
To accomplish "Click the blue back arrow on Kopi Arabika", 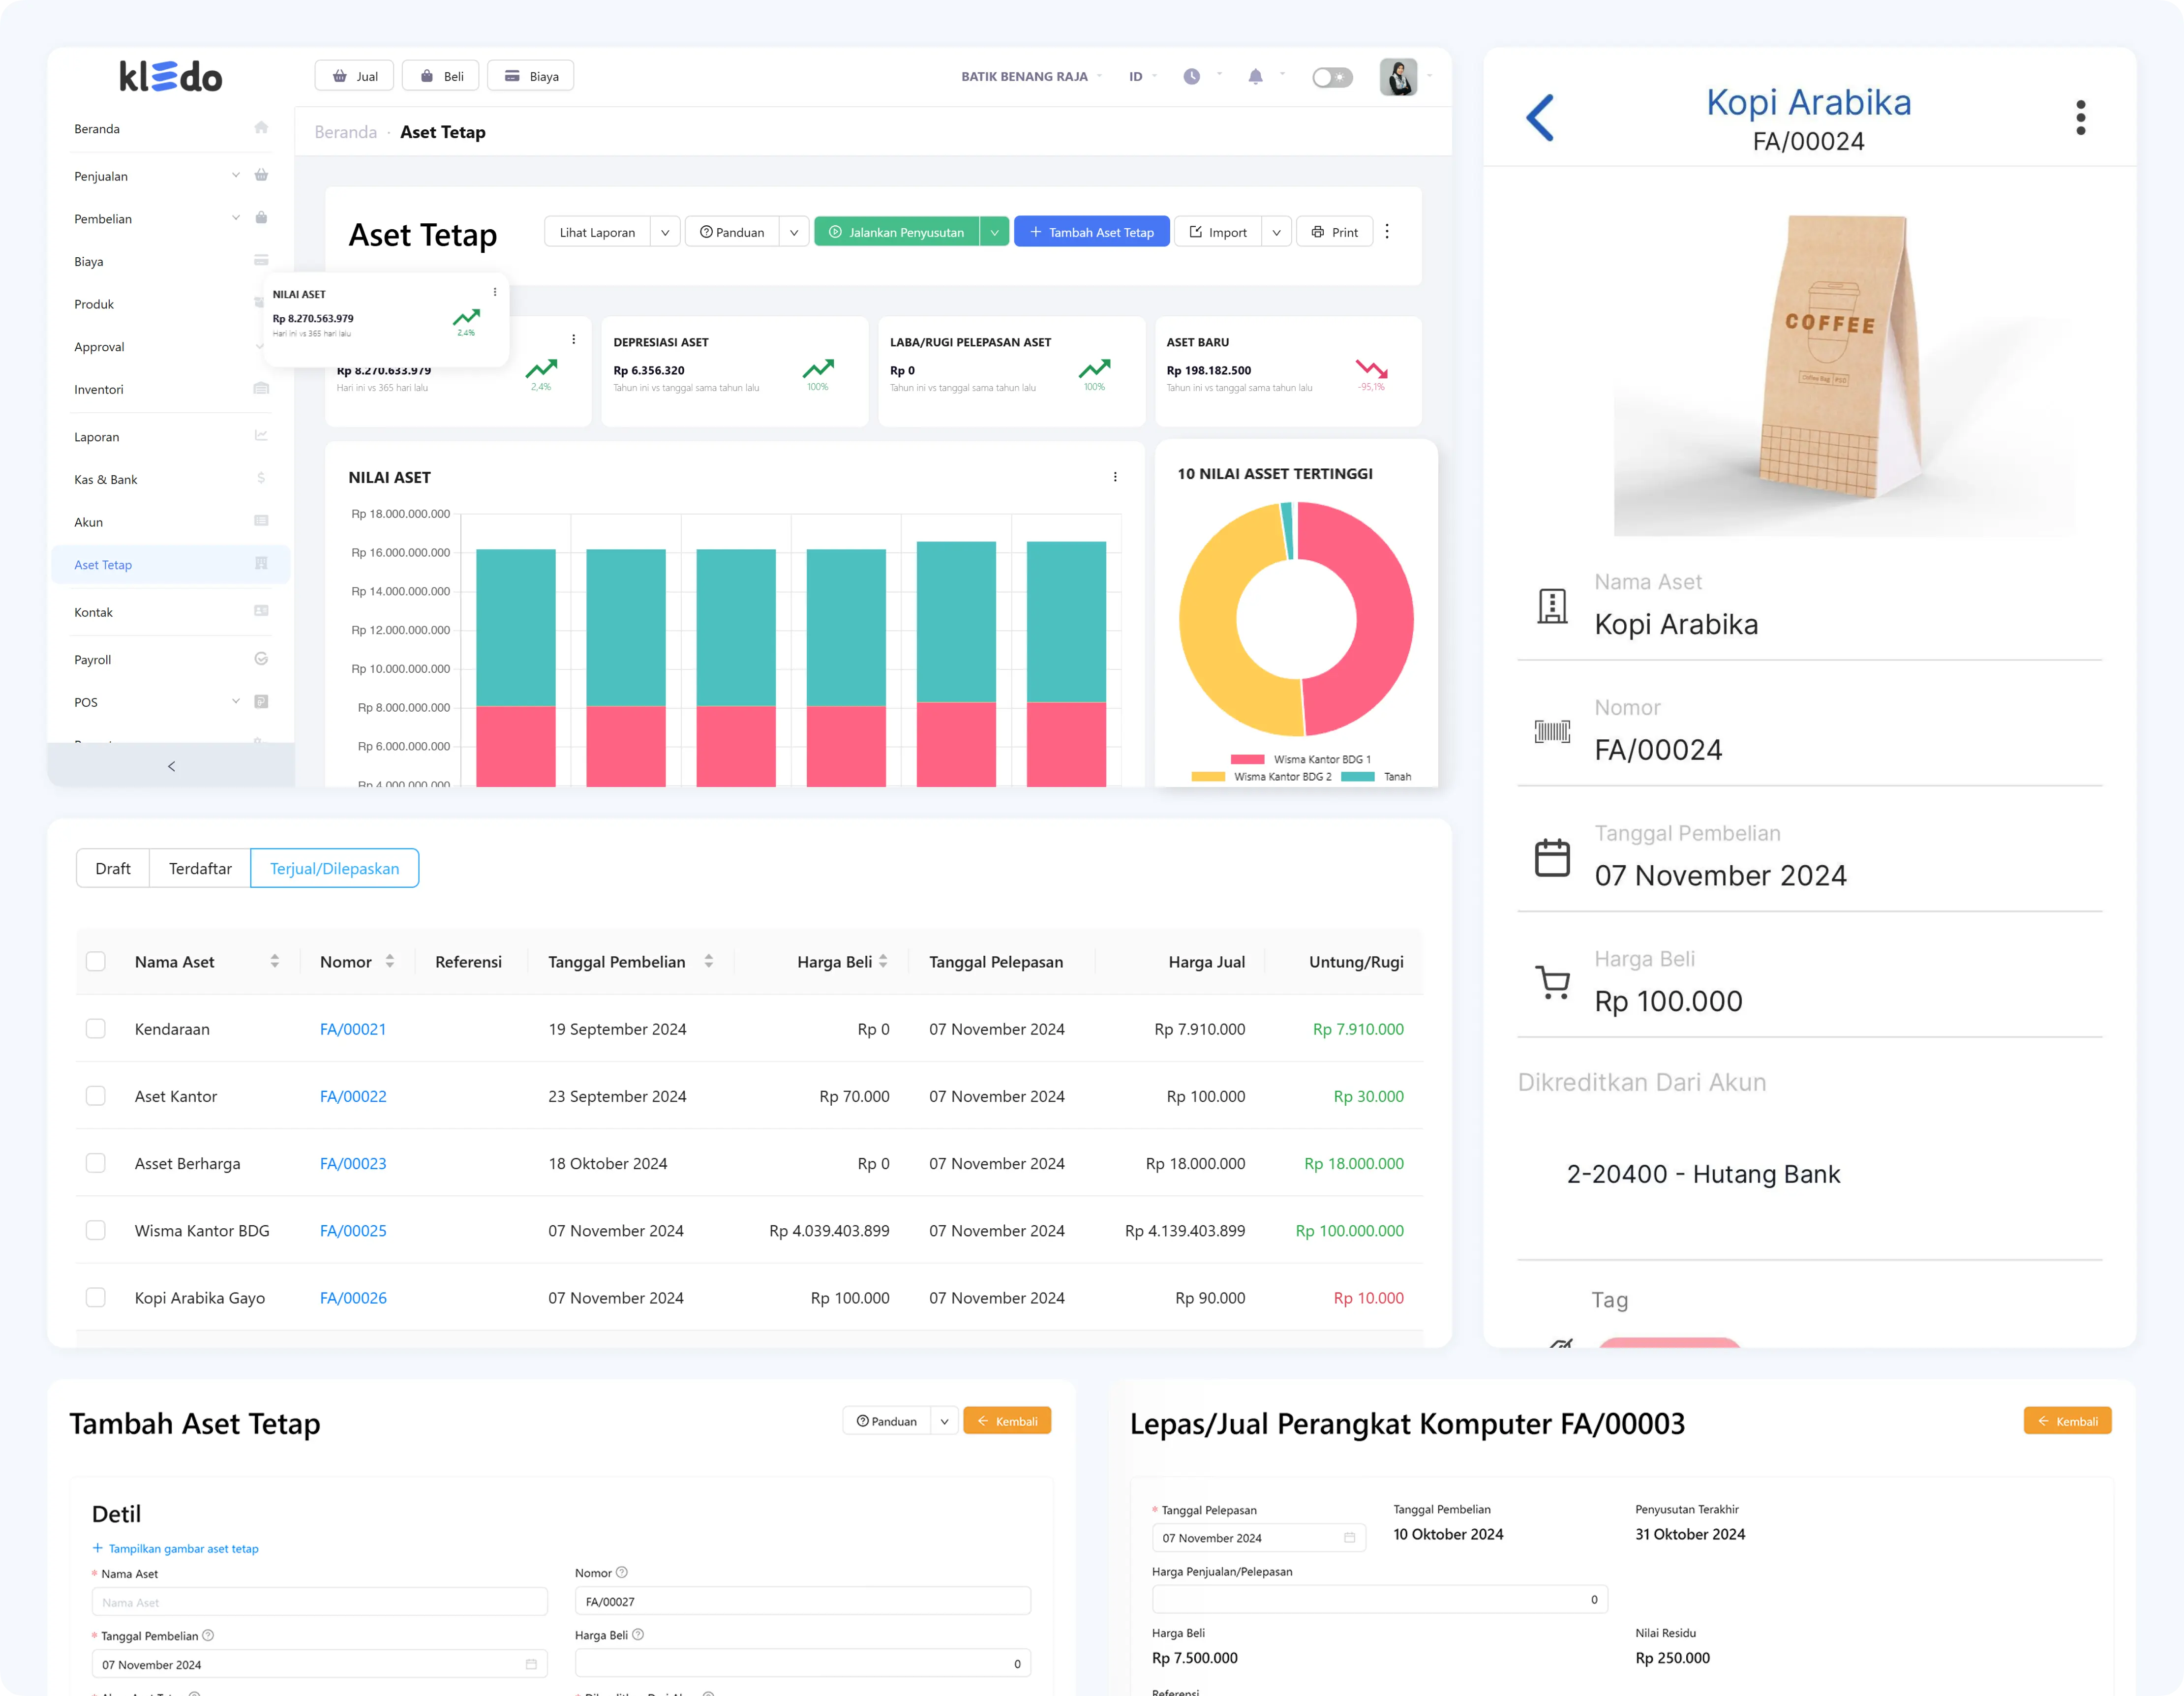I will 1540,118.
